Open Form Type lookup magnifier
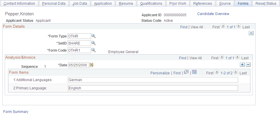This screenshot has height=115, width=280. (94, 36)
